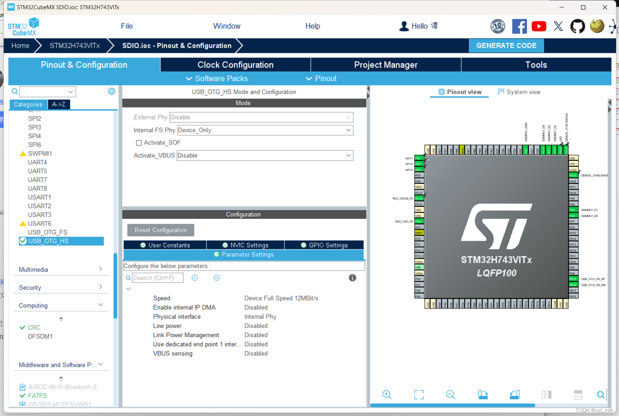Zoom out on the pinout view
The image size is (619, 416).
(x=451, y=394)
